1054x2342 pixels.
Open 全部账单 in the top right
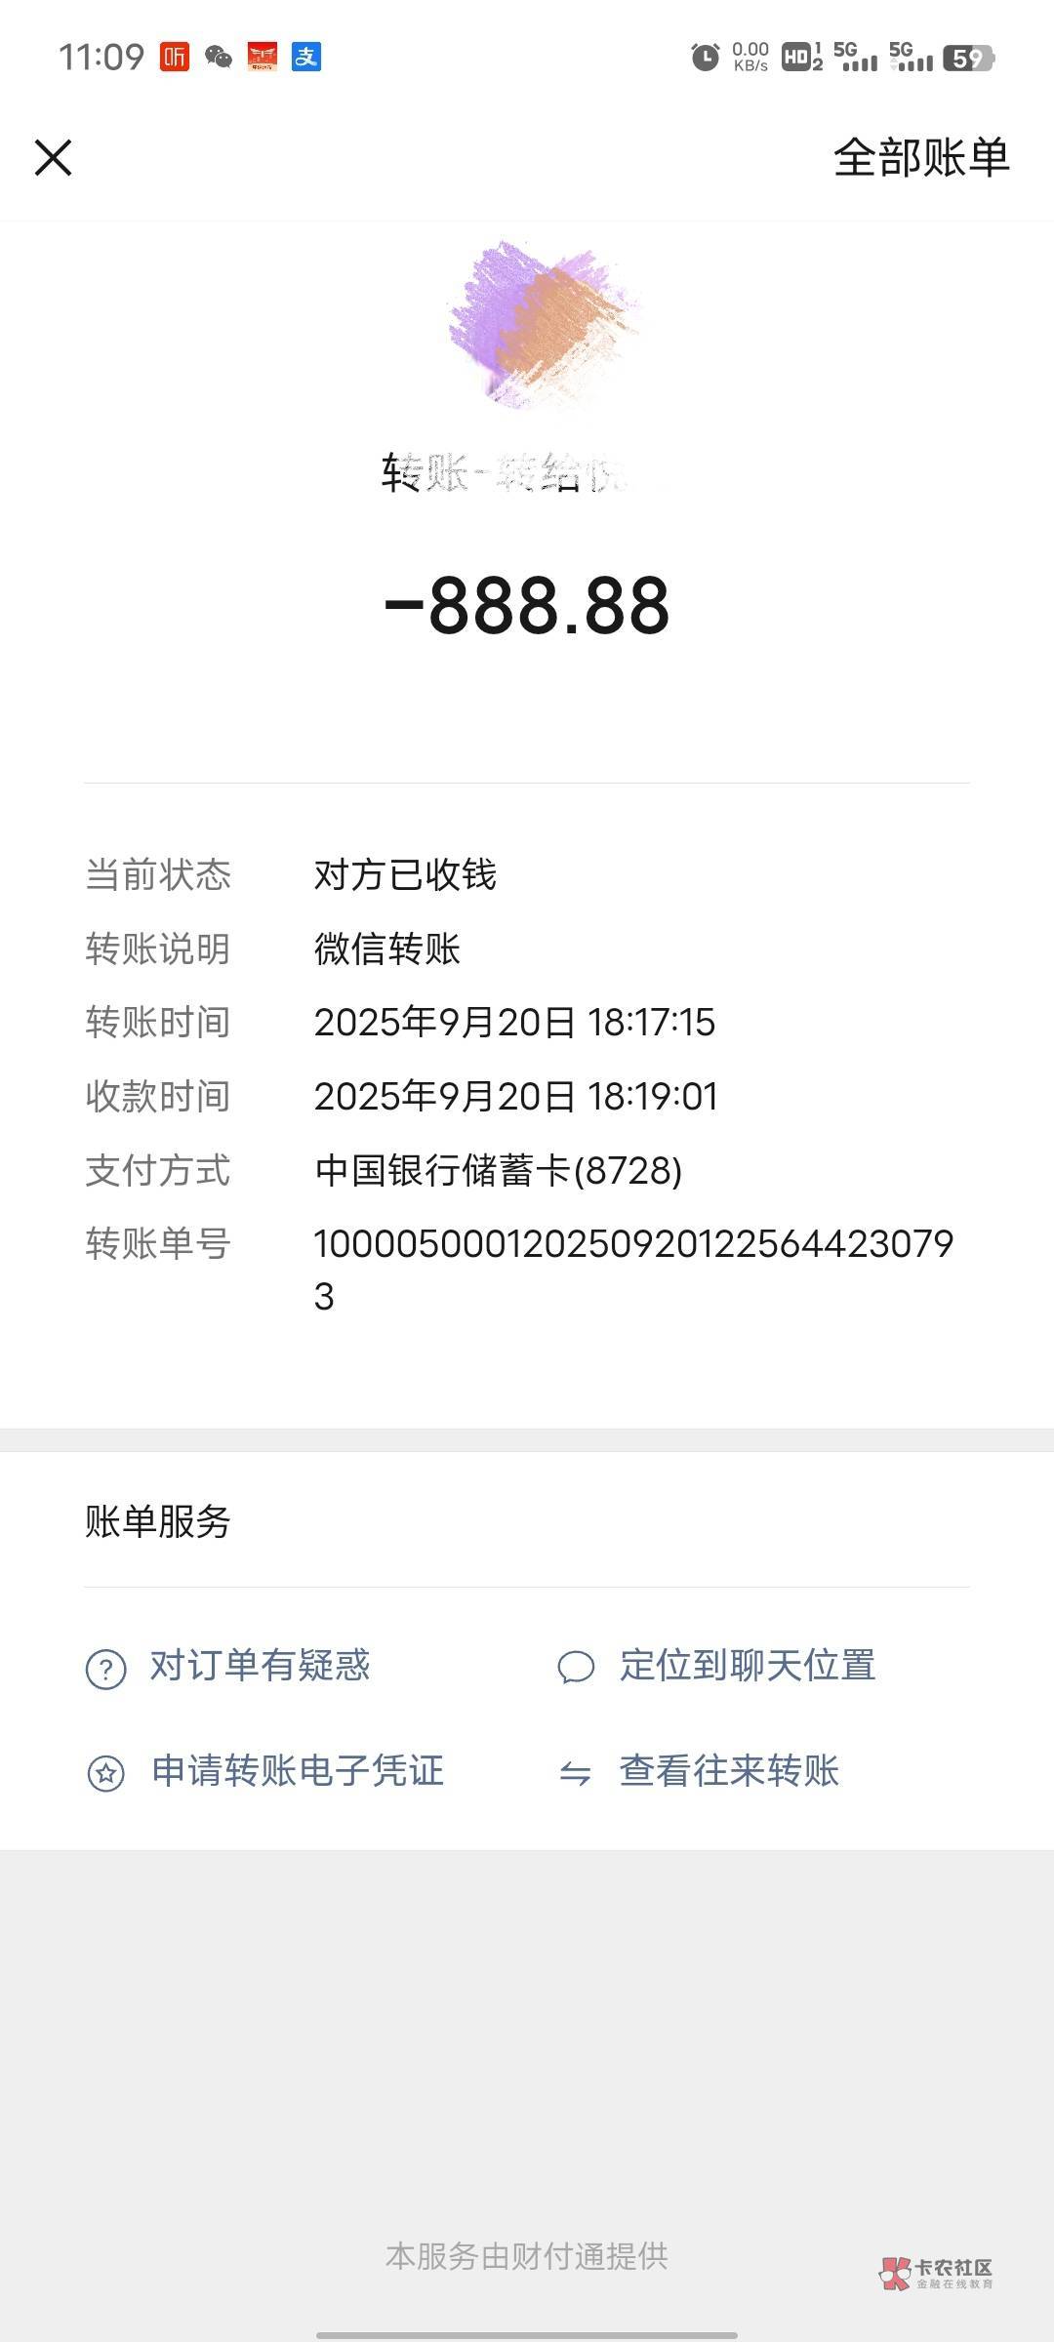click(x=921, y=157)
